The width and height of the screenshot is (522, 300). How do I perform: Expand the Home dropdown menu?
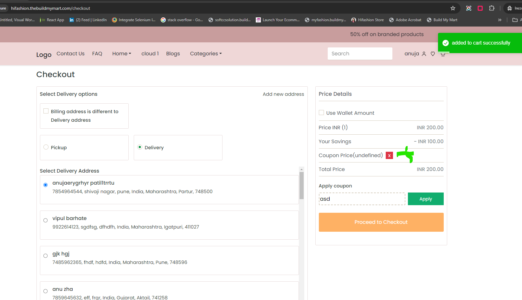coord(122,54)
